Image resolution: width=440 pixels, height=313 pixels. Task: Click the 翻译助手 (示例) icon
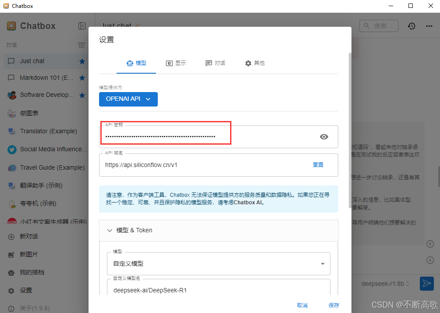point(12,186)
